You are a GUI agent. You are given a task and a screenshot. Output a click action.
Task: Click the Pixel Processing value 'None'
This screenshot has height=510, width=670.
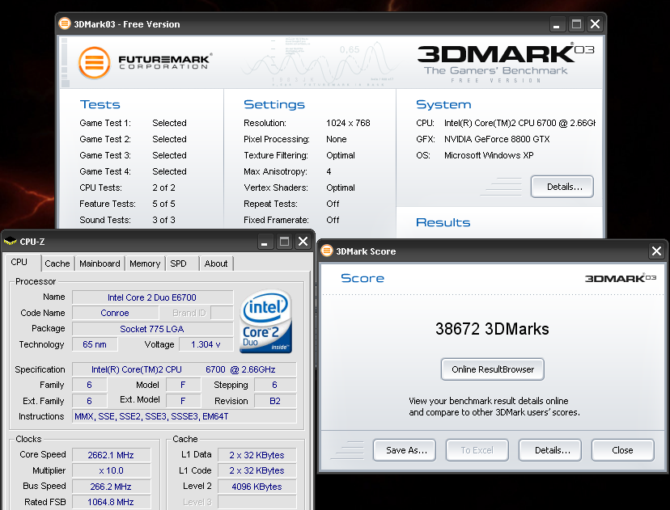(337, 139)
